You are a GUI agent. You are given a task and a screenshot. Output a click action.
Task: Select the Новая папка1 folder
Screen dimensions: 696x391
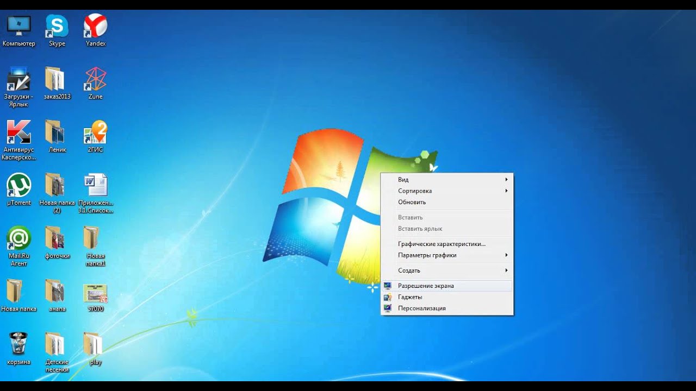pos(95,247)
